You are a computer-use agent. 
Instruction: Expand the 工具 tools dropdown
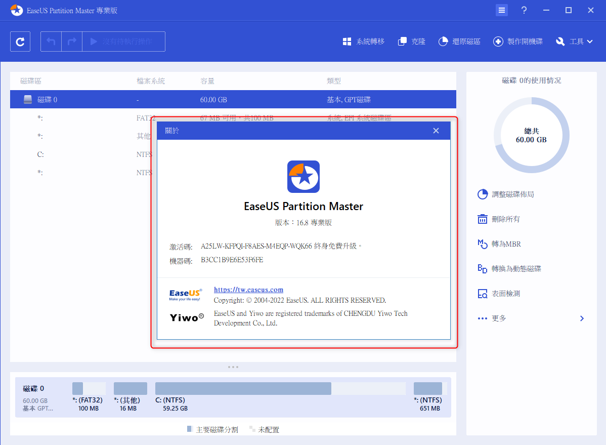point(574,42)
